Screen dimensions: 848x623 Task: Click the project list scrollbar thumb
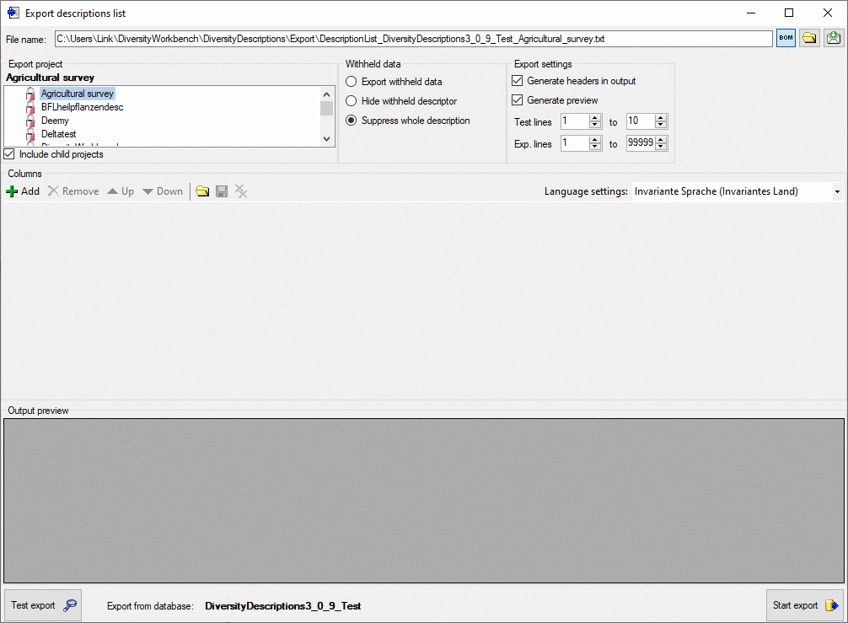327,108
